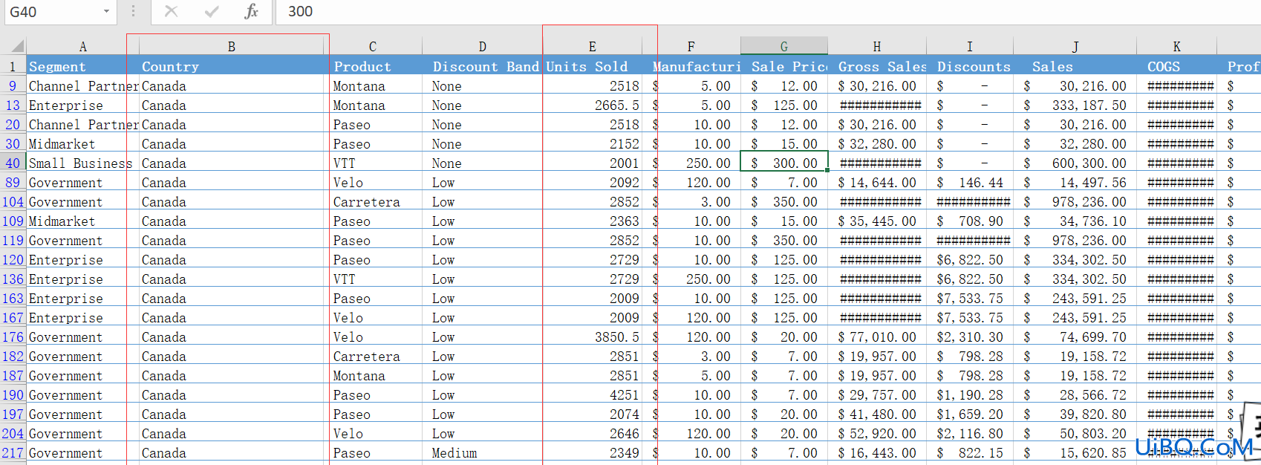Click the Discounts header cell
The width and height of the screenshot is (1261, 465).
point(970,66)
